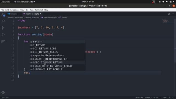Place cursor on the $numbers array line
The image size is (176, 99).
pos(42,28)
